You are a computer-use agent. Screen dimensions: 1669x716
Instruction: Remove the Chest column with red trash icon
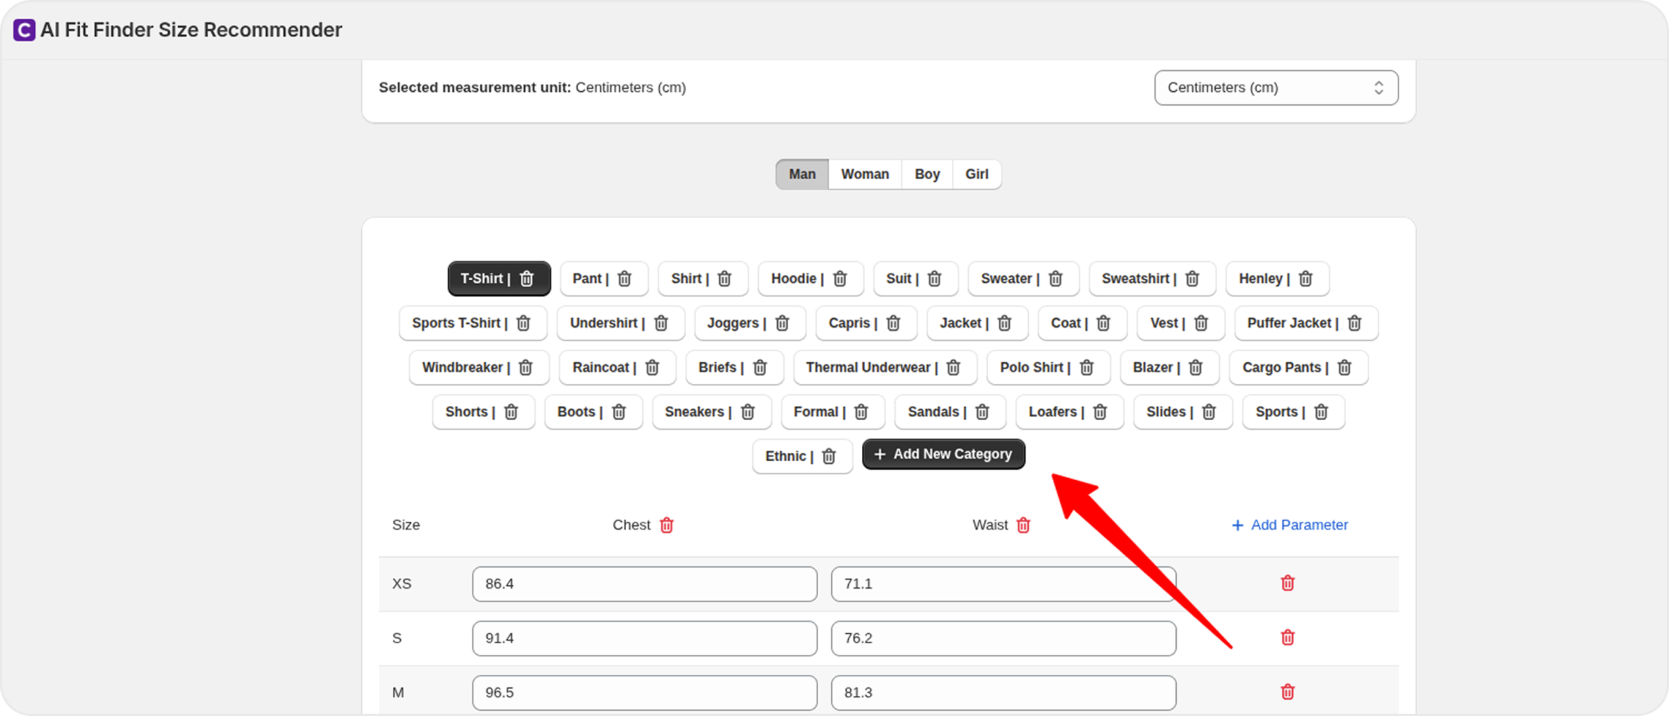coord(666,525)
